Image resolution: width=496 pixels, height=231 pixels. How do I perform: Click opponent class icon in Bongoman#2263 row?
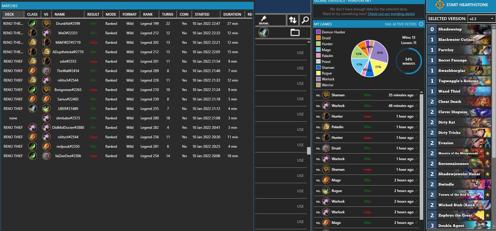click(x=46, y=90)
